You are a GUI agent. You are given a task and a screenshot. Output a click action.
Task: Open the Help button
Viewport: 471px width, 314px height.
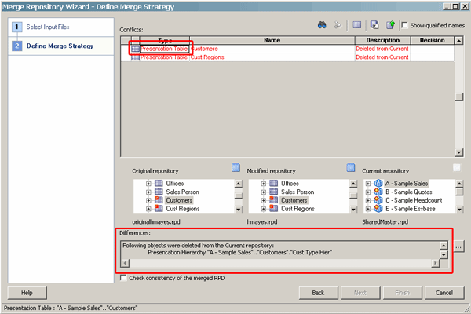tap(27, 293)
